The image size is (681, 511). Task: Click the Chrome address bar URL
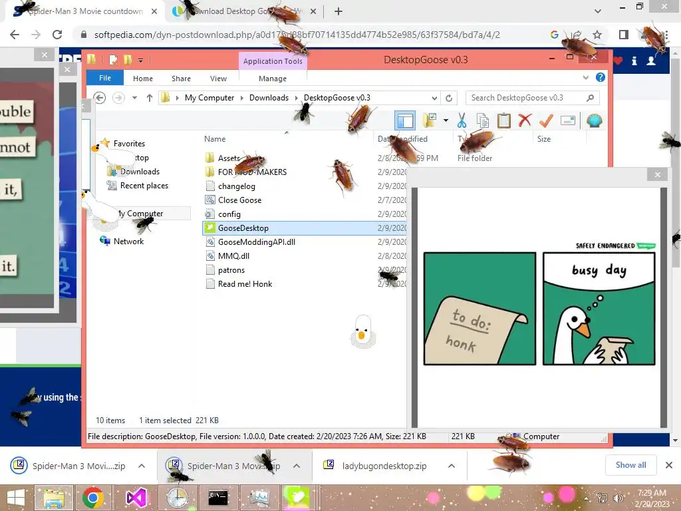(297, 35)
